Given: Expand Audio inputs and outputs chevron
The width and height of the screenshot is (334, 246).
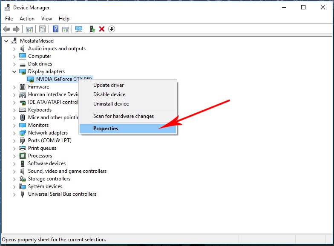Looking at the screenshot, I should (x=14, y=49).
